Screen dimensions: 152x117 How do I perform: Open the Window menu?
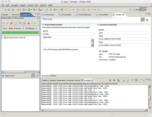pos(43,5)
